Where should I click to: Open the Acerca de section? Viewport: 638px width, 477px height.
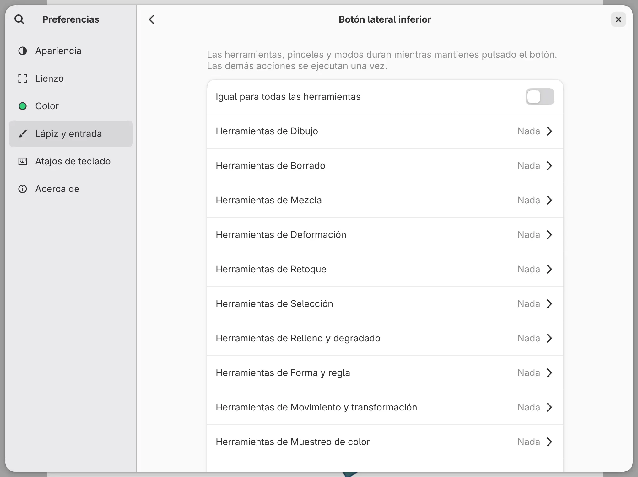coord(71,189)
